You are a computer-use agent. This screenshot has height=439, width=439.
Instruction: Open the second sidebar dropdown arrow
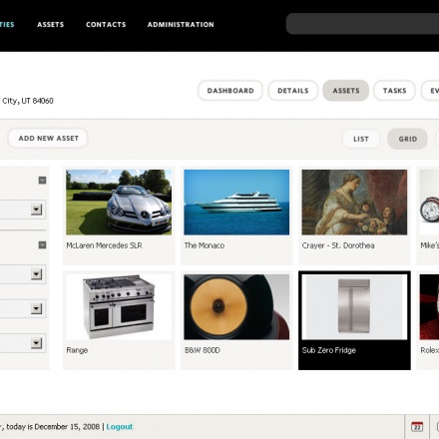pyautogui.click(x=36, y=274)
